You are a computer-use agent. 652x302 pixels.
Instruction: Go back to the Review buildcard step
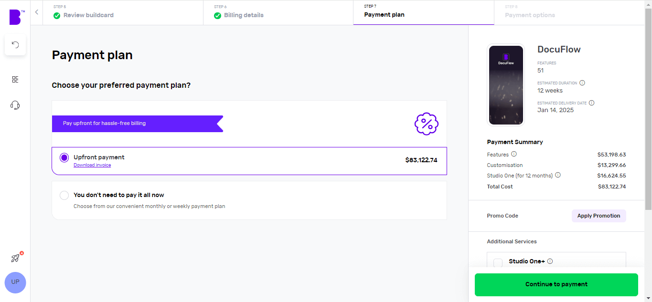click(x=88, y=15)
